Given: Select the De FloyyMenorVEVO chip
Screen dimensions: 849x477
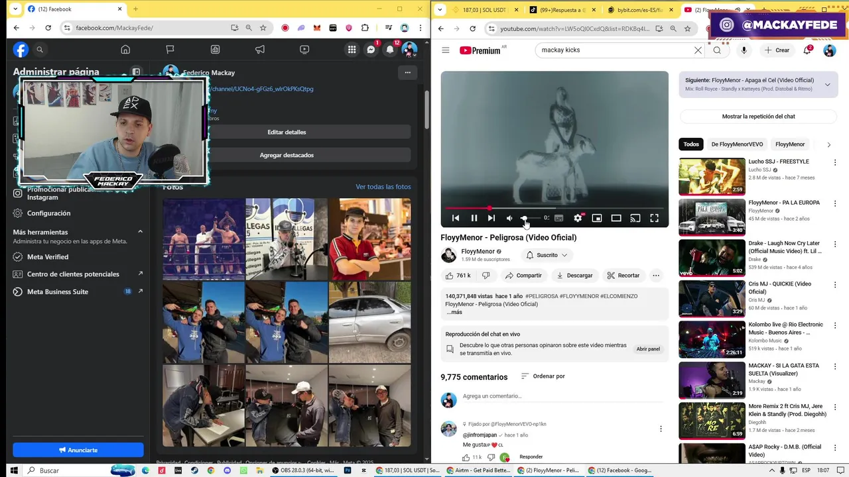Looking at the screenshot, I should tap(737, 144).
